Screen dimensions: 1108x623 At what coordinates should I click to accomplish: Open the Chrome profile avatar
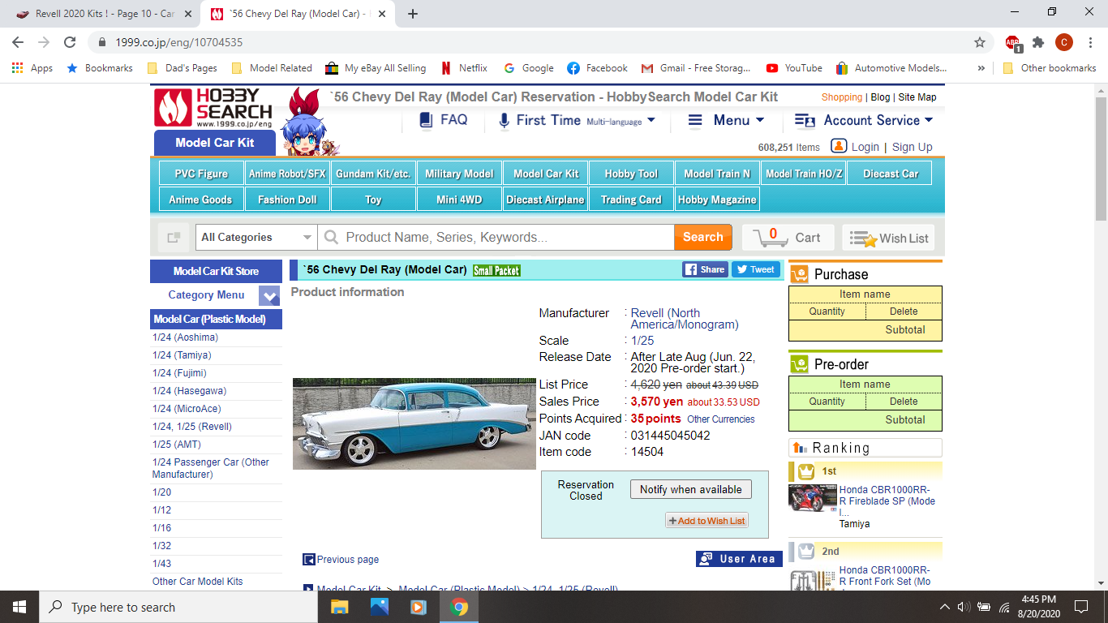pyautogui.click(x=1063, y=42)
